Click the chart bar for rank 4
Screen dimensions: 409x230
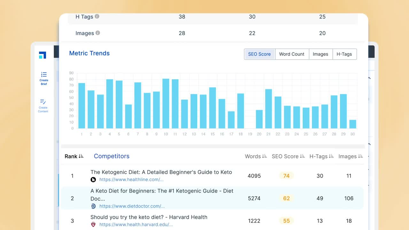[x=110, y=104]
